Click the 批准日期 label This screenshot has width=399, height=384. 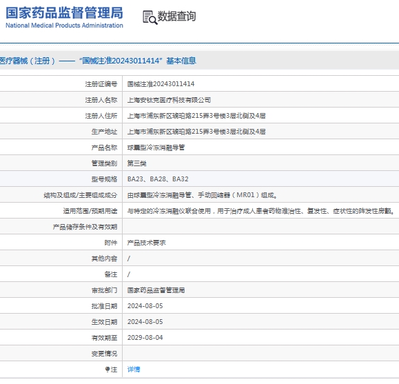point(104,306)
